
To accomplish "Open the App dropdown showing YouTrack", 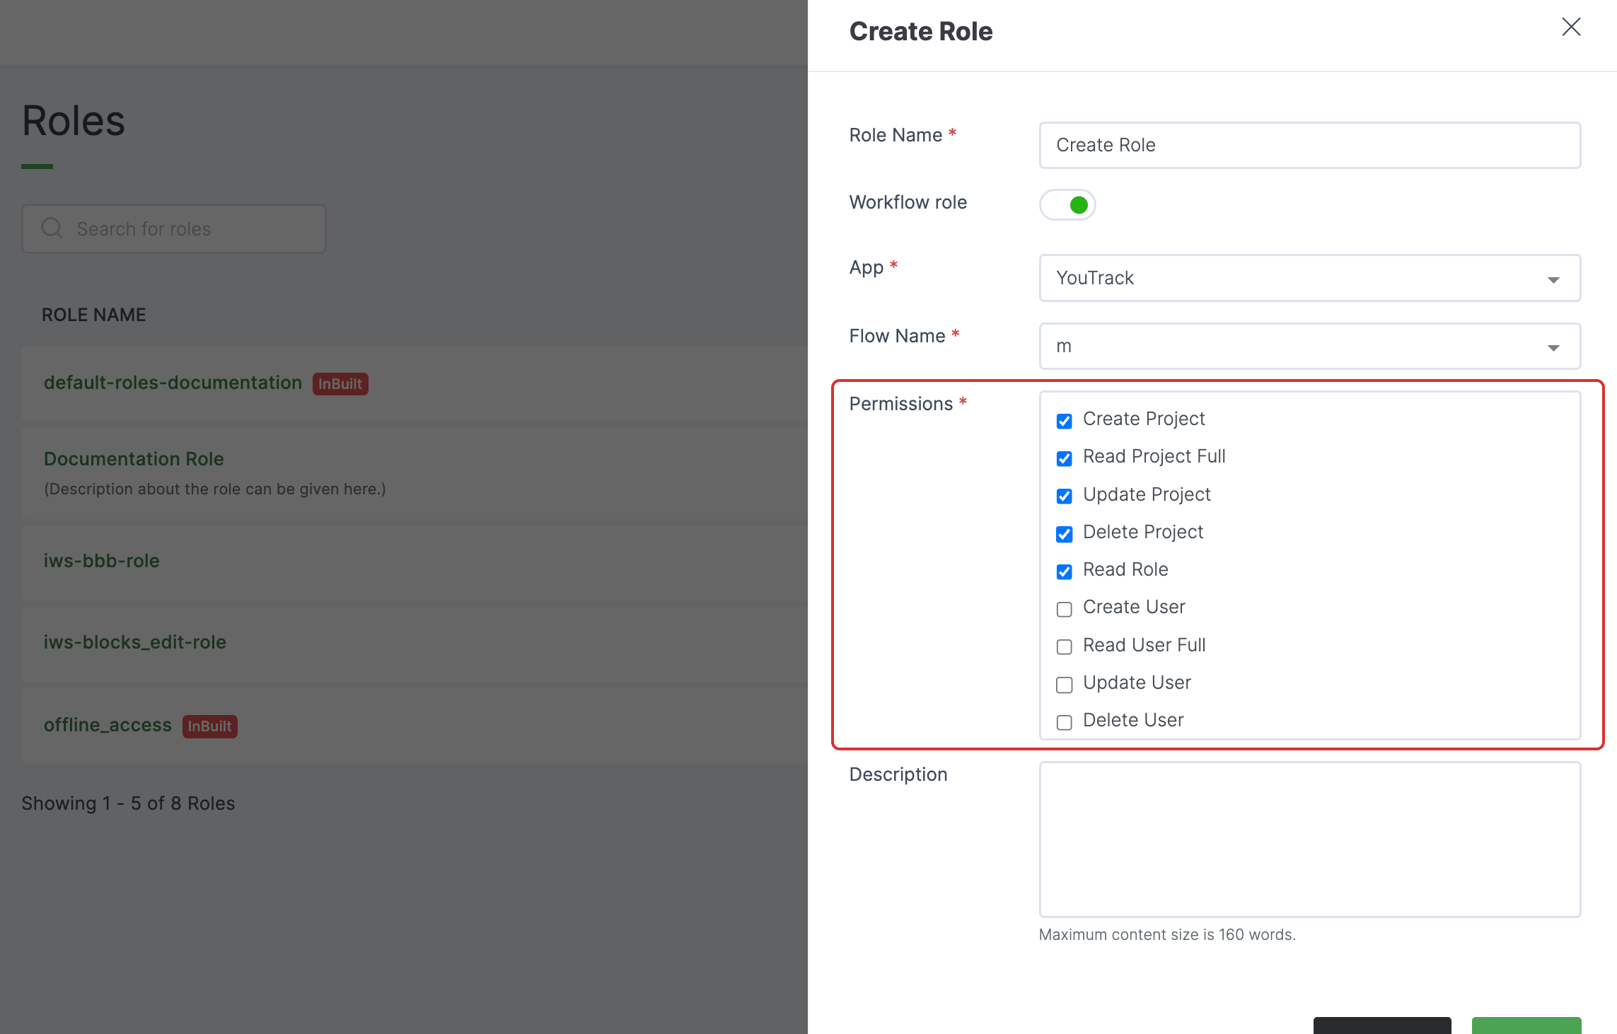I will pos(1309,278).
